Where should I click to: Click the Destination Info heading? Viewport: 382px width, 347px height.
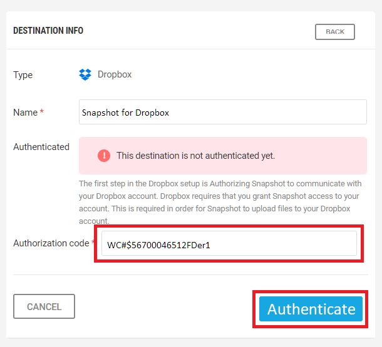coord(48,31)
